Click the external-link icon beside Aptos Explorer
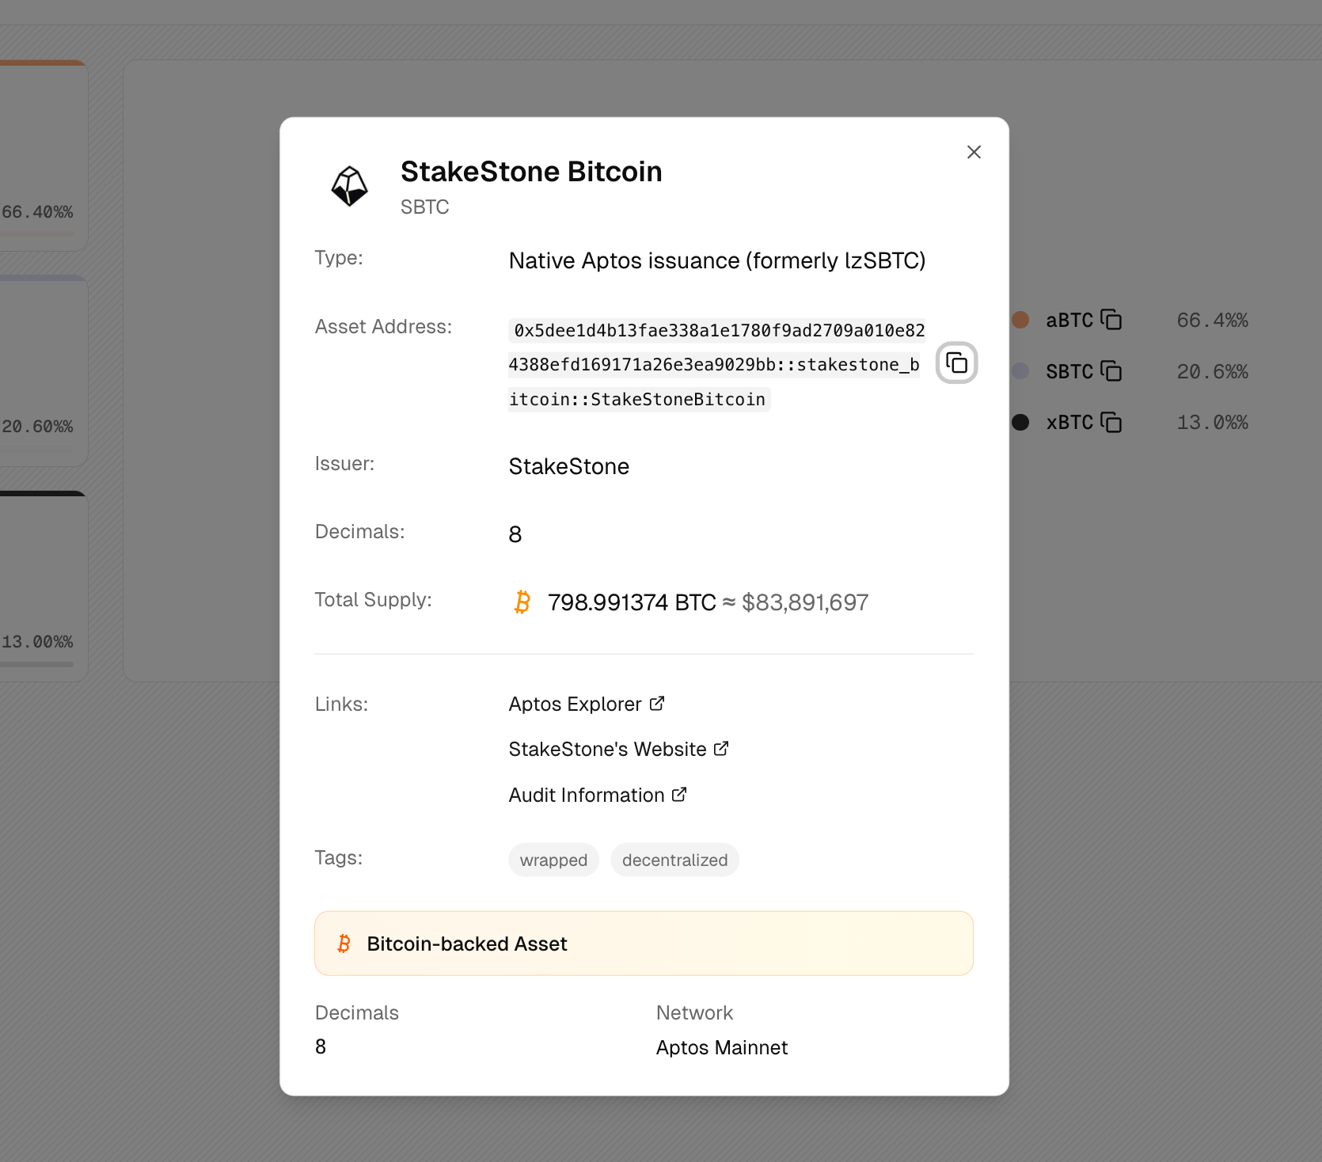1322x1162 pixels. 657,703
